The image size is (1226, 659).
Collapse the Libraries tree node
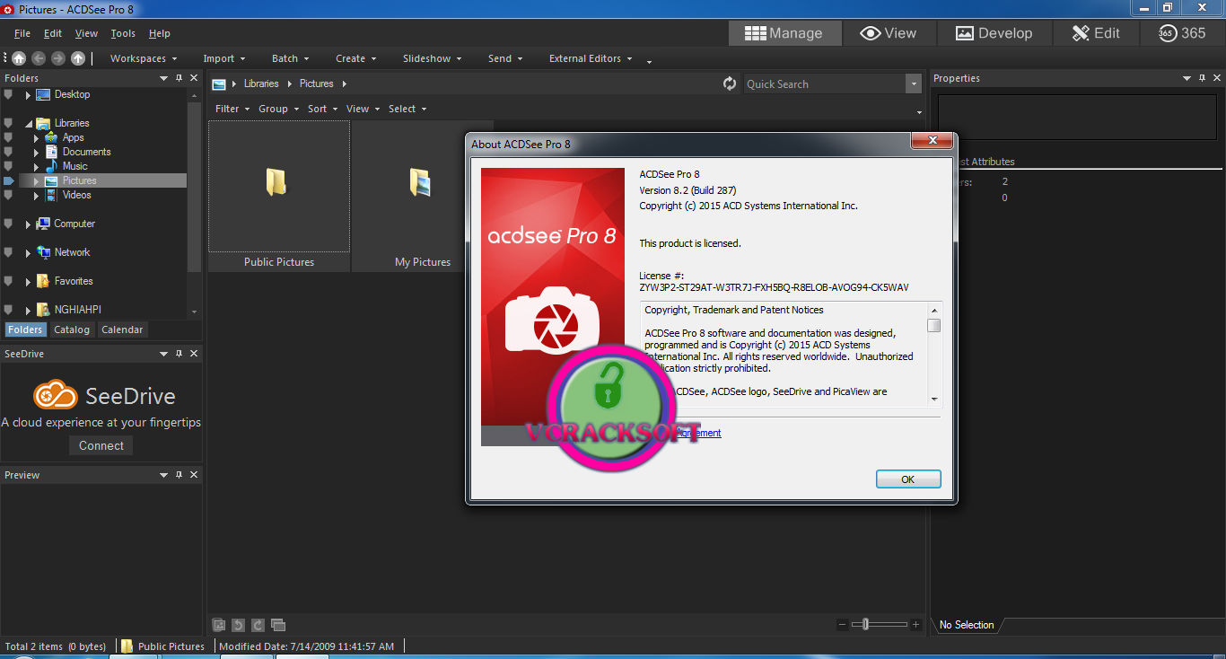coord(28,123)
